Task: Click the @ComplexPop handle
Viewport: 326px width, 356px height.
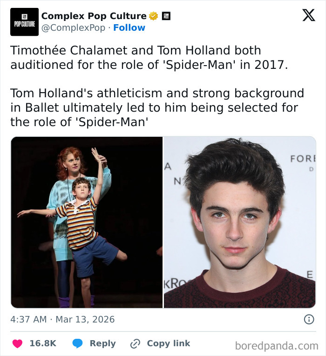Action: (x=74, y=28)
